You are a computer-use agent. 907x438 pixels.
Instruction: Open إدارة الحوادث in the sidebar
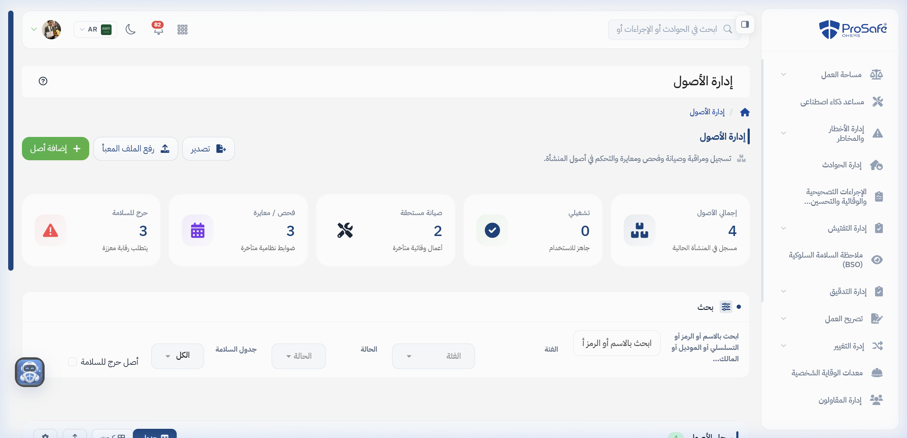pos(832,165)
